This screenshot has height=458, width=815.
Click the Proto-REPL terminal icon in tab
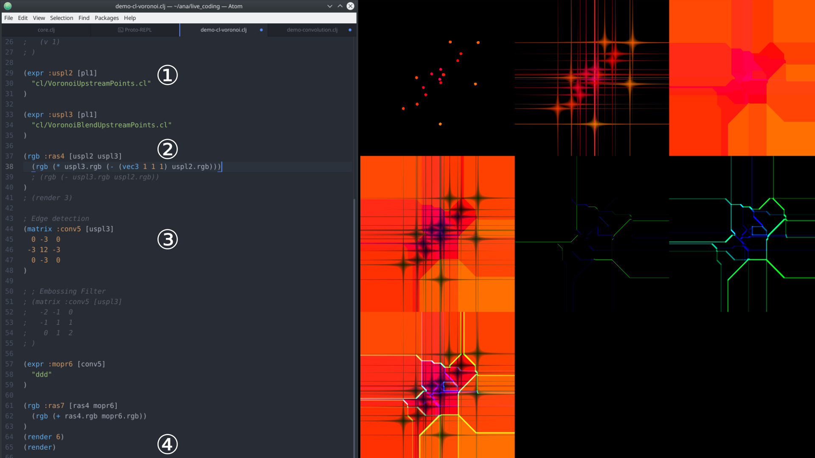(121, 30)
